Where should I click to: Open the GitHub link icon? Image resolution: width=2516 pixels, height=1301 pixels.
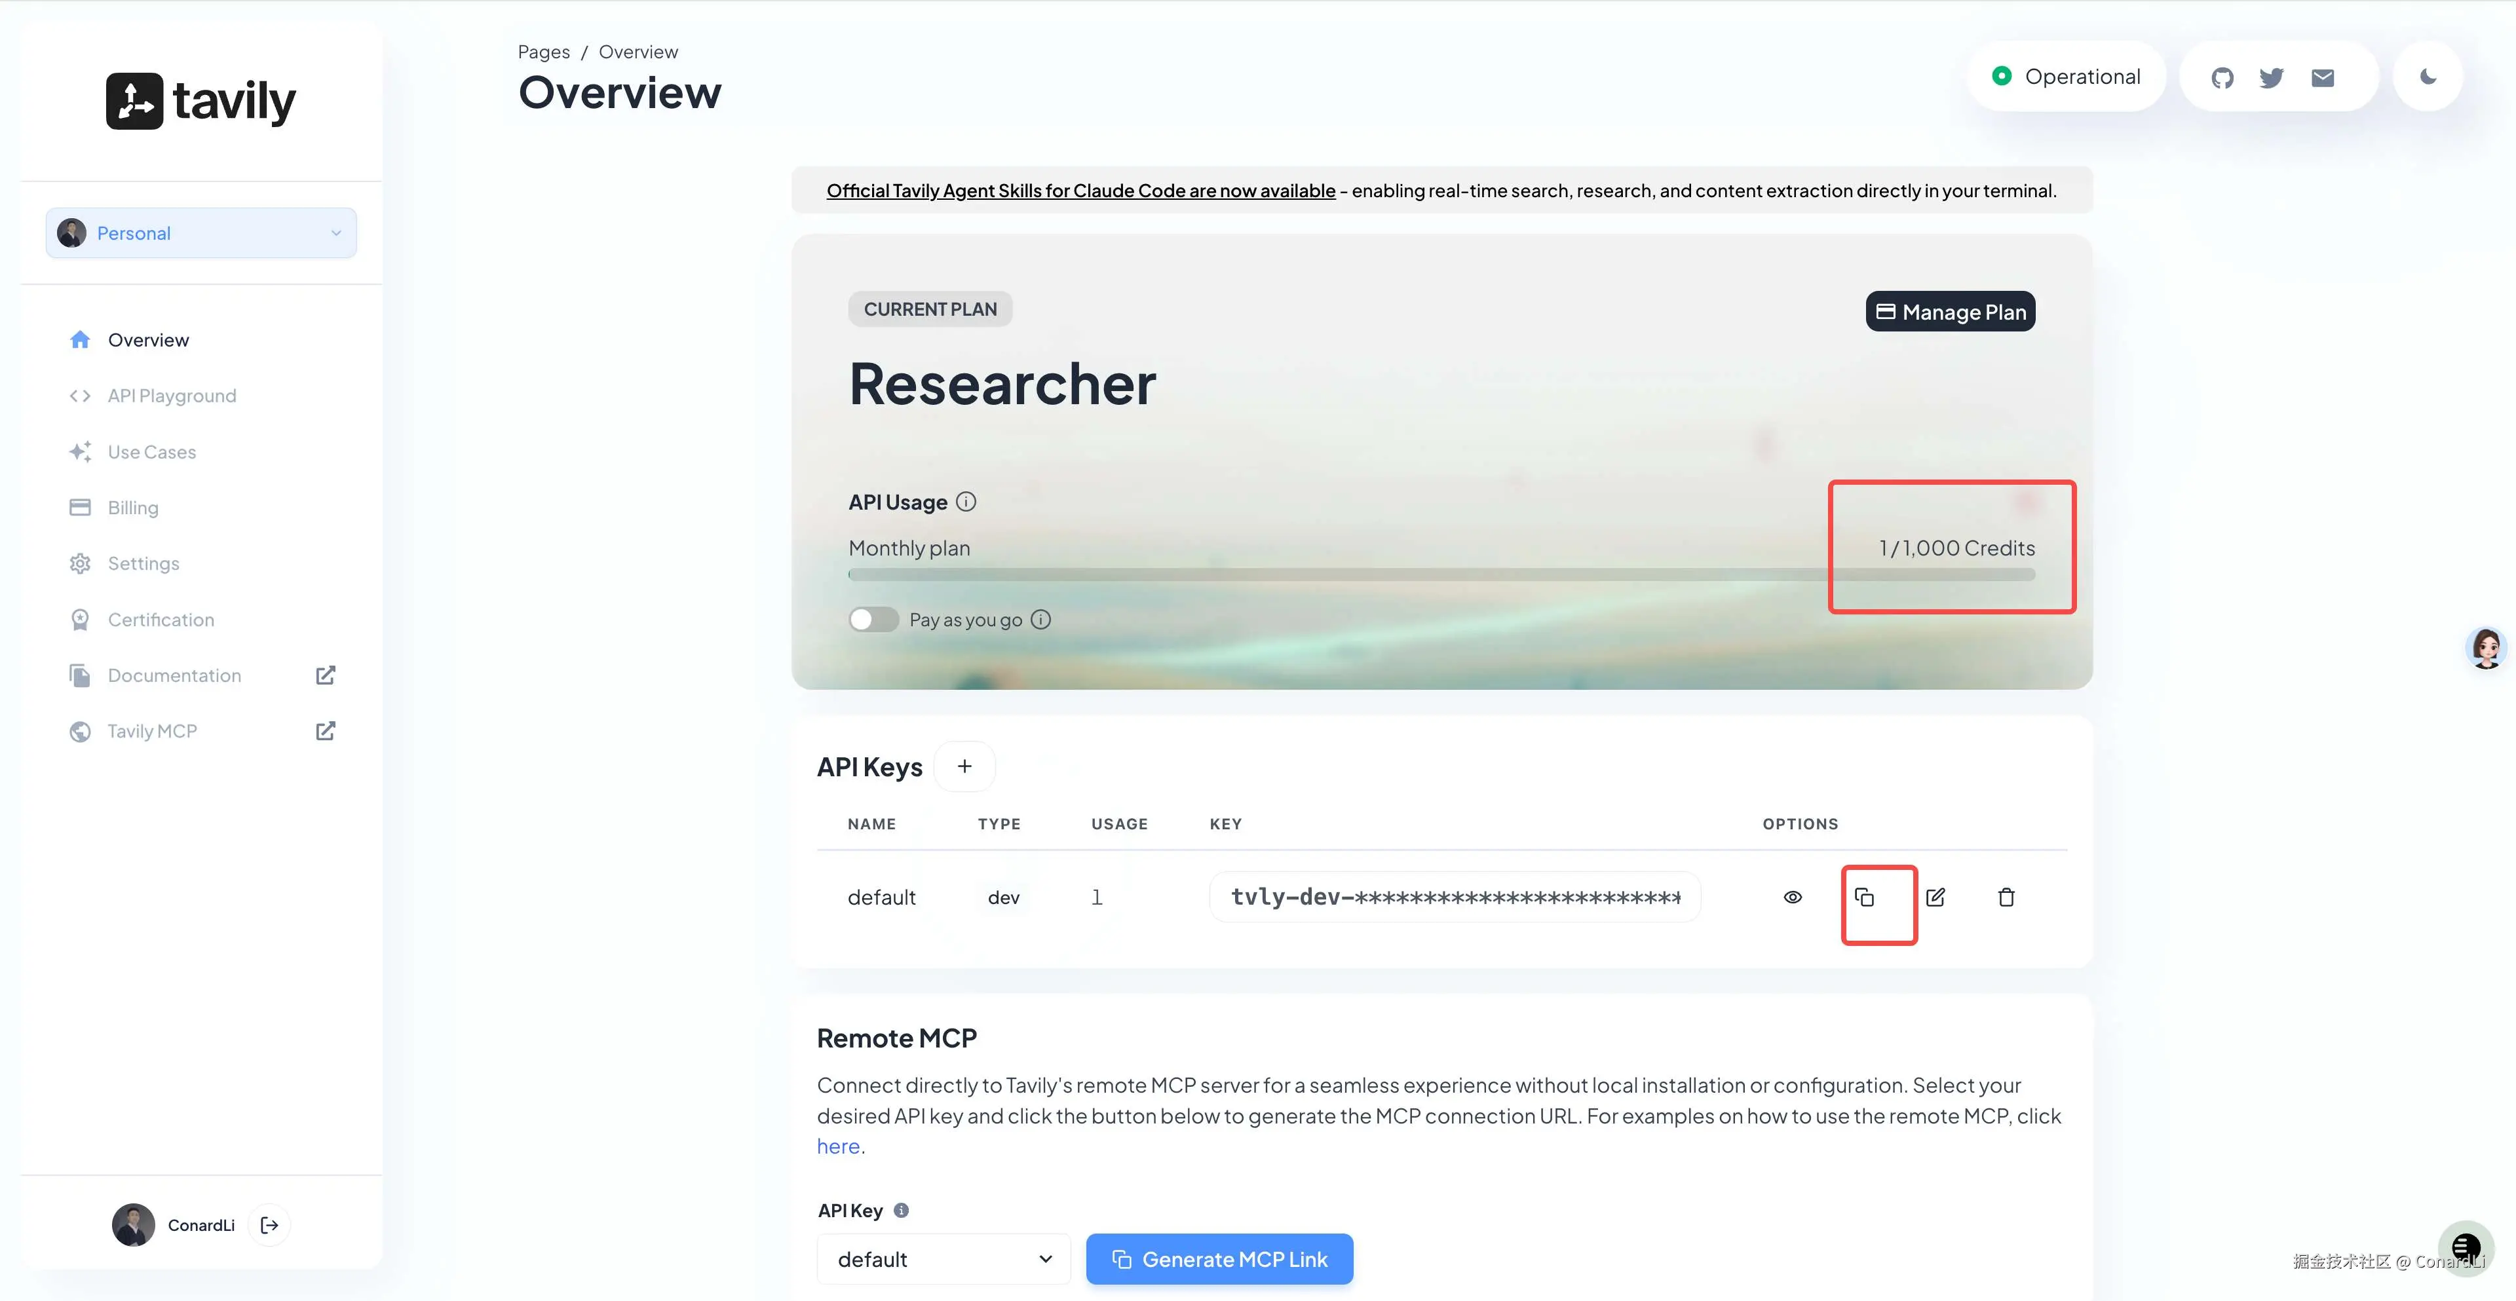pyautogui.click(x=2222, y=77)
